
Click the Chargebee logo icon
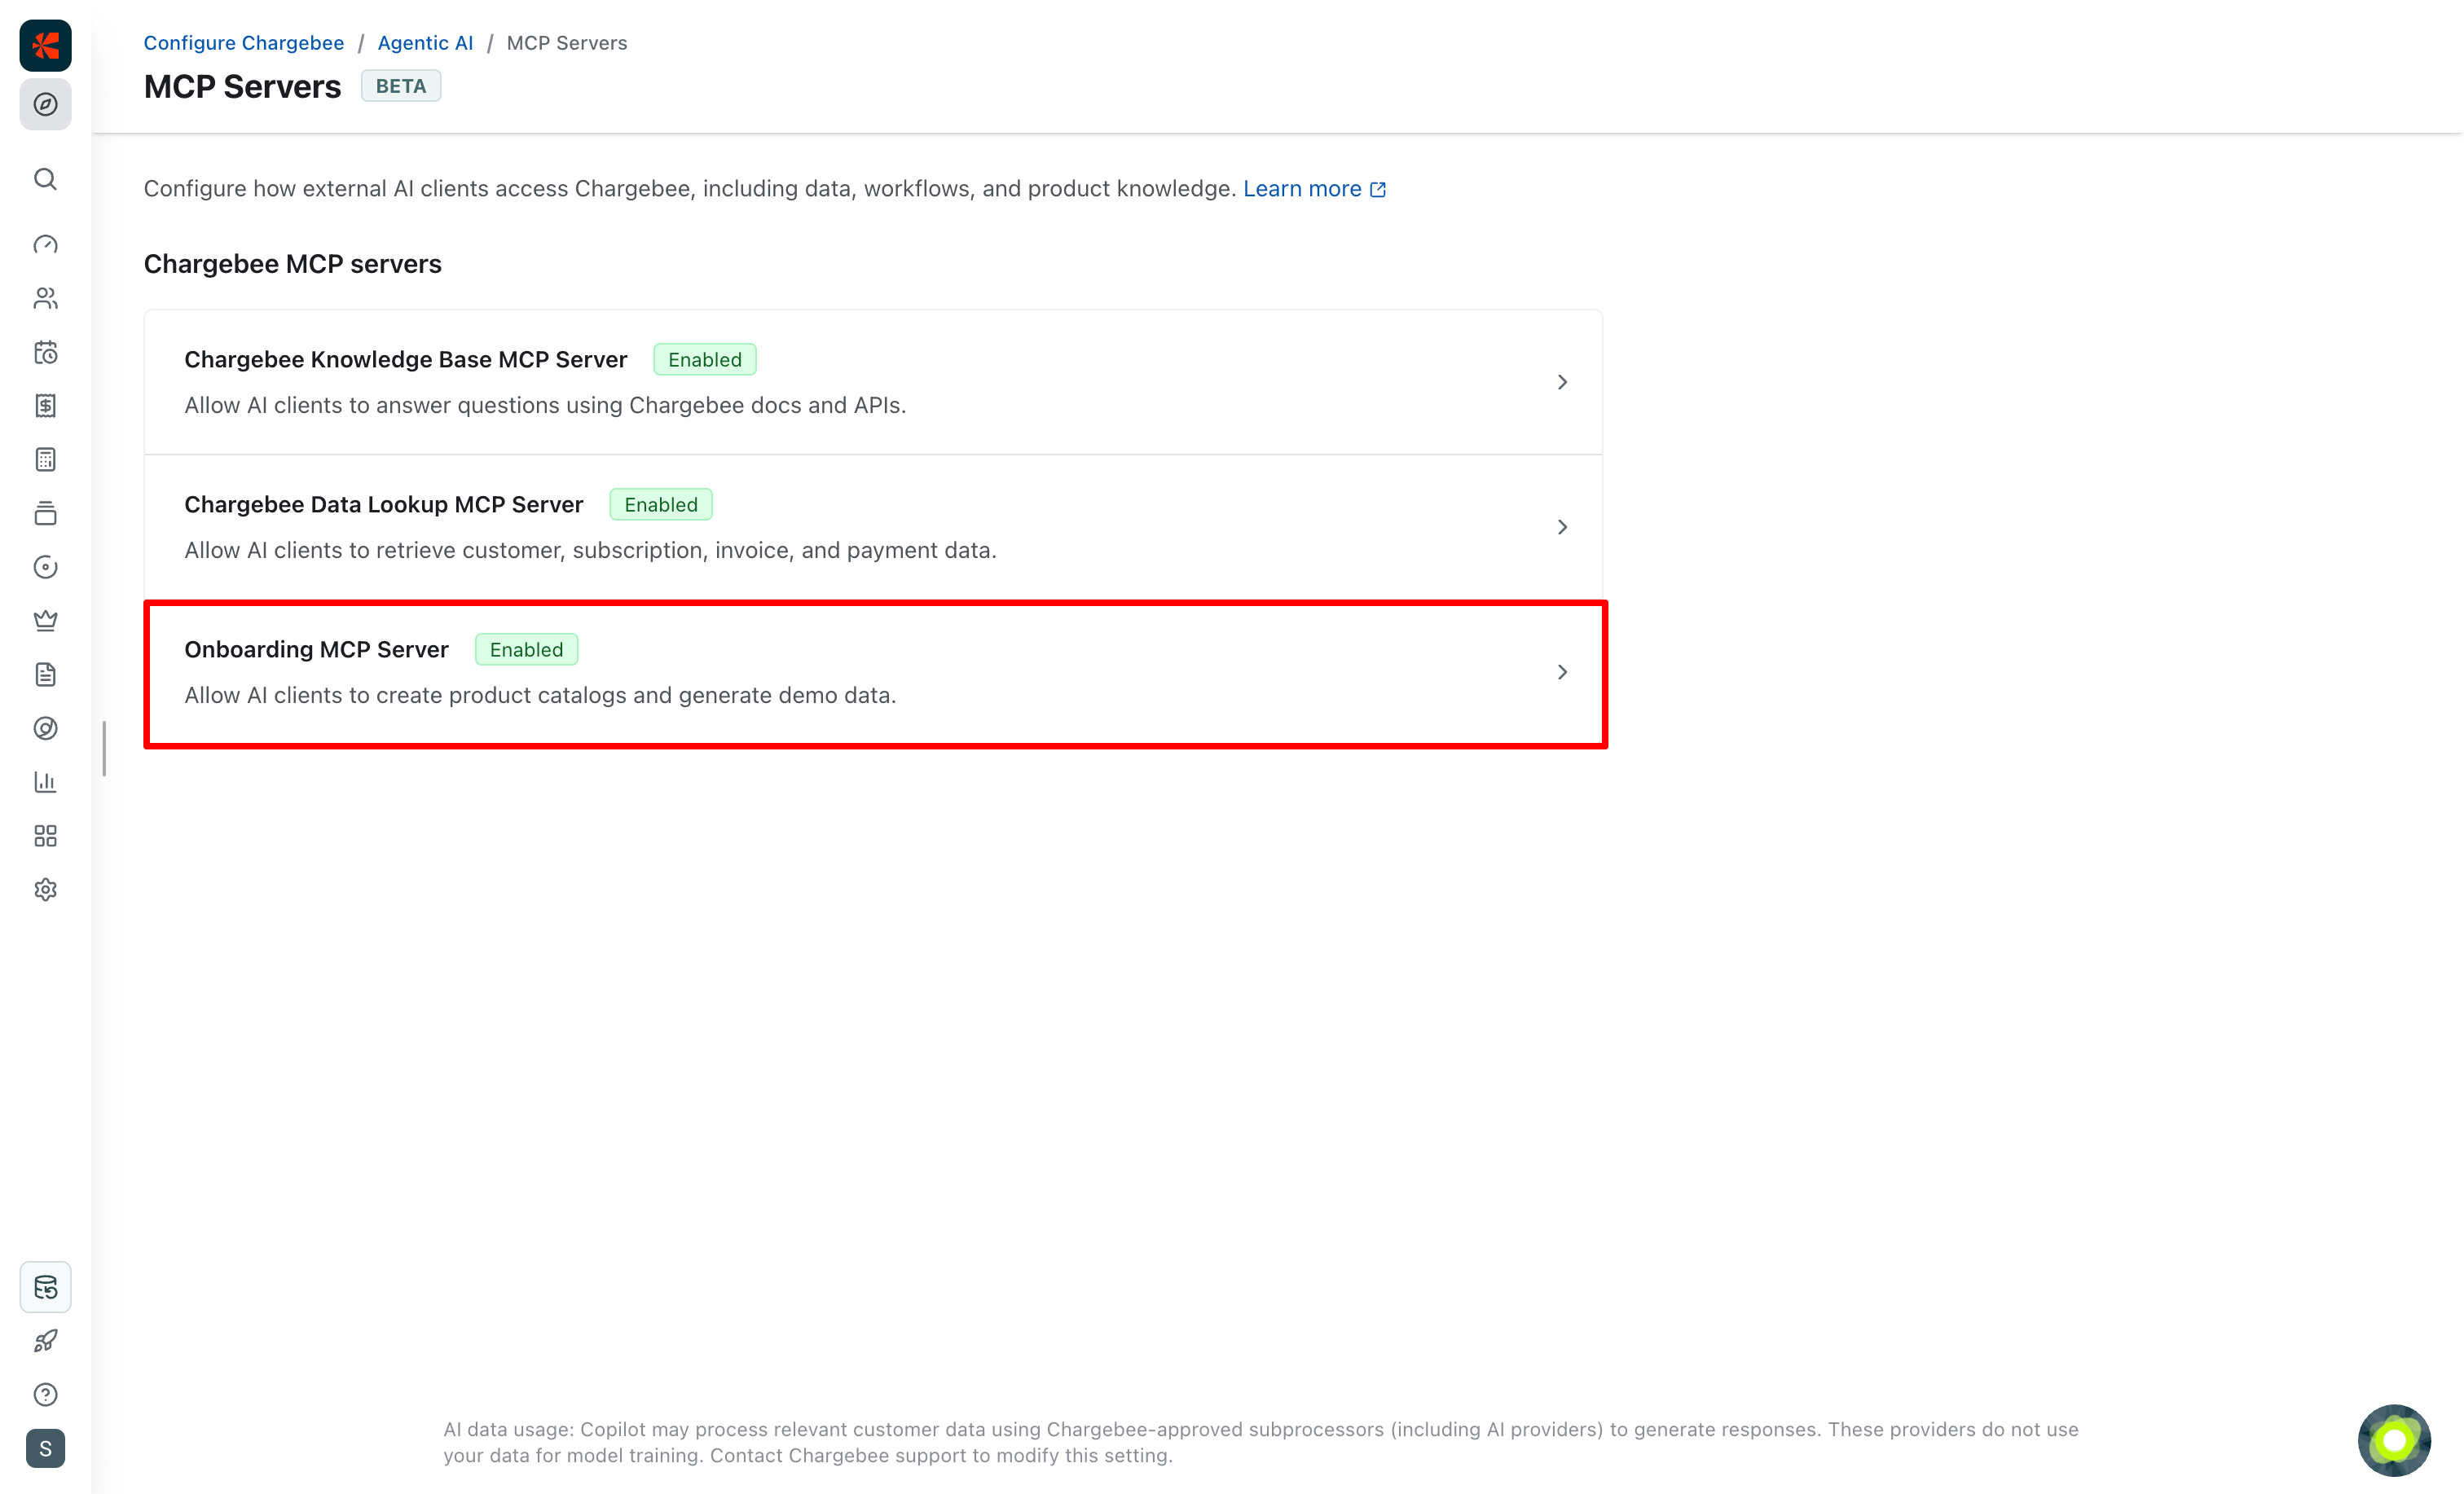tap(45, 45)
